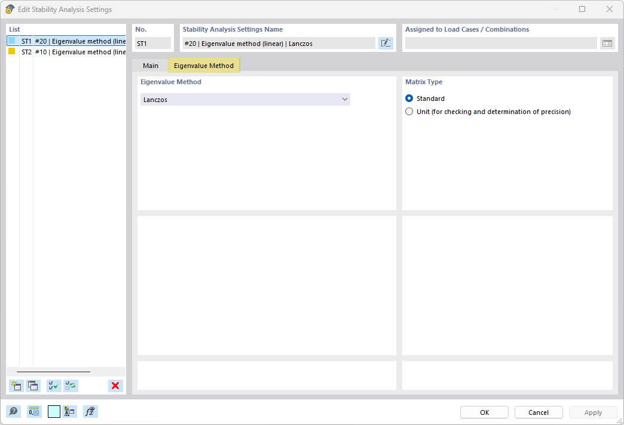Open the Eigenvalue Method dropdown
The image size is (624, 425).
[x=345, y=98]
